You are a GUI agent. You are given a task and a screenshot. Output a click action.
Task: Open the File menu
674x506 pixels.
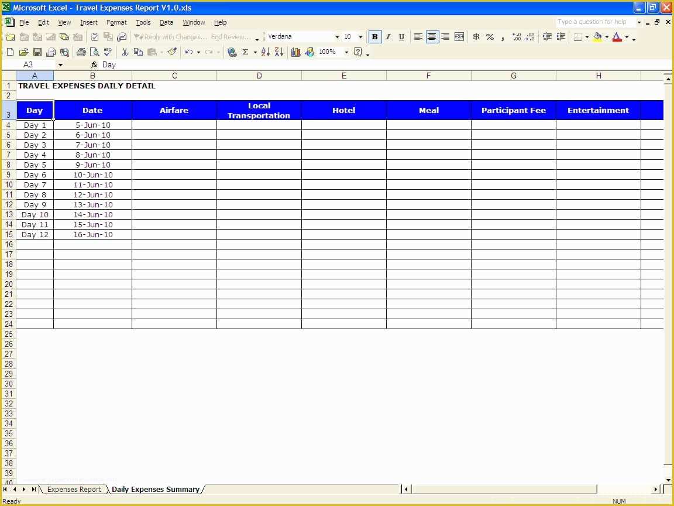tap(24, 22)
